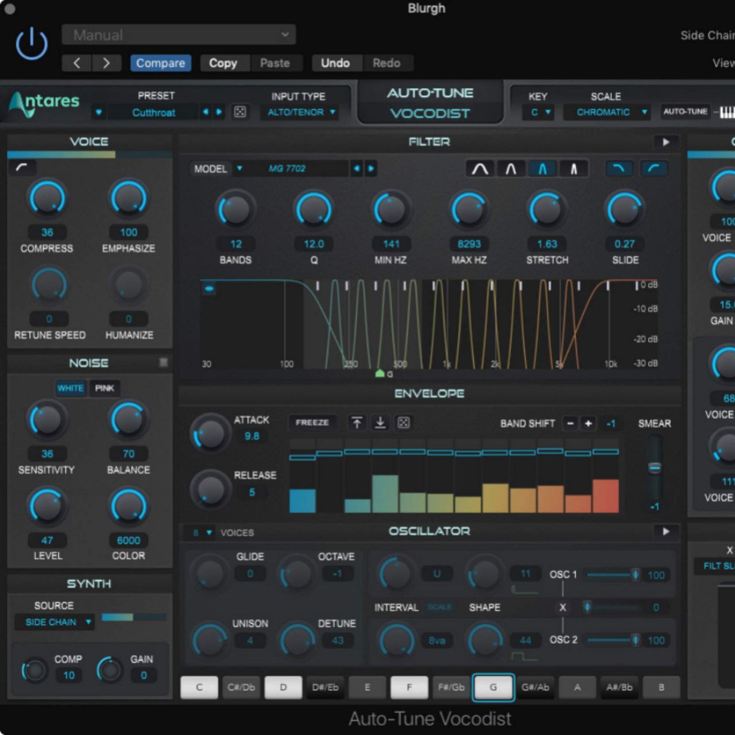
Task: Click the random preset dice icon
Action: tap(240, 112)
